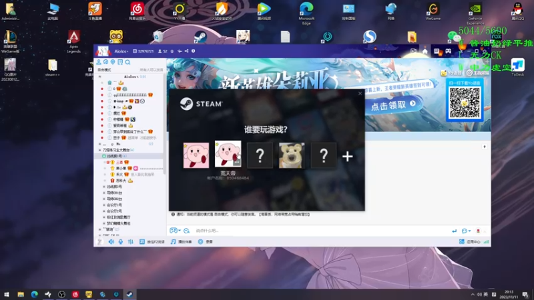This screenshot has height=300, width=534.
Task: Choose the last question-mark Steam account
Action: (324, 155)
